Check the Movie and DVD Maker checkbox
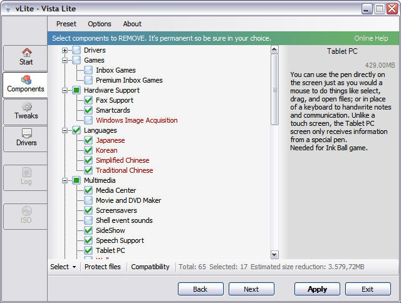Screen dimensions: 401x303 [x=88, y=200]
